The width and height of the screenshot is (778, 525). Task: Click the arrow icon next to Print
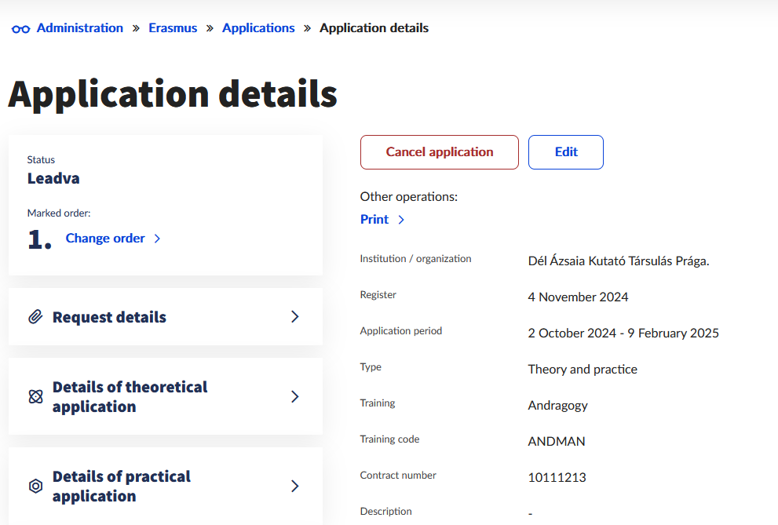coord(401,220)
